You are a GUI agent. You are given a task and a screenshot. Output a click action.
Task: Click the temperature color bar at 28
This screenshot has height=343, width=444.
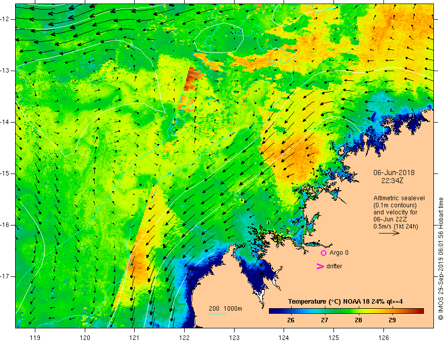tap(359, 311)
